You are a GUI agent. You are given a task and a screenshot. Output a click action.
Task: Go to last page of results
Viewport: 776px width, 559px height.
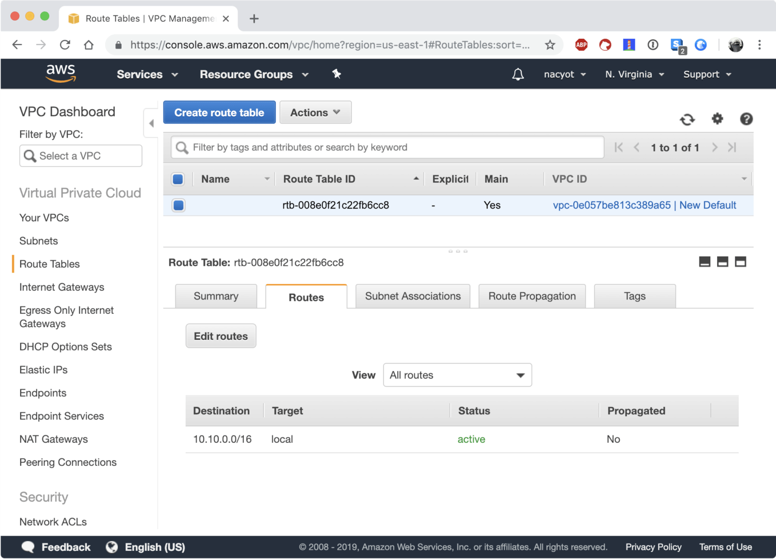(x=732, y=147)
